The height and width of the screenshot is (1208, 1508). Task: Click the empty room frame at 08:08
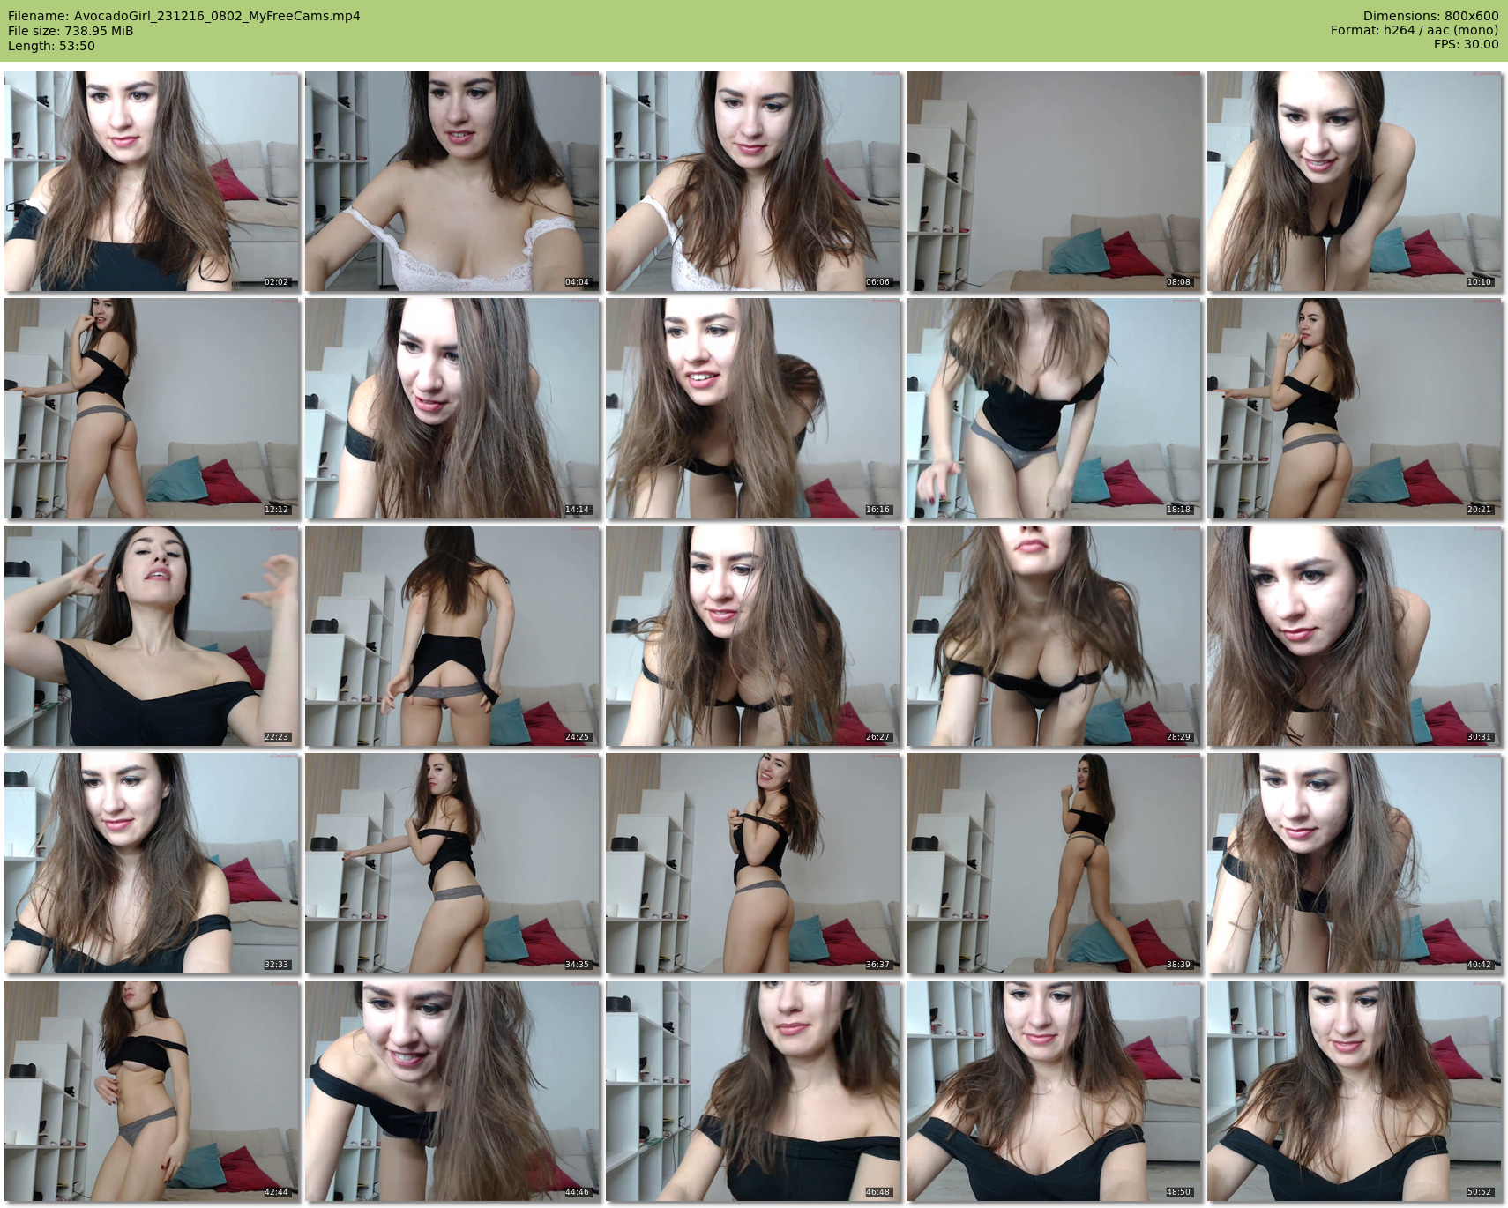[x=1054, y=181]
